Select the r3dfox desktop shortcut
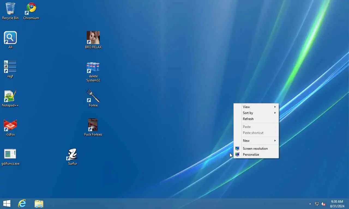Screen dimensions: 349x209 [x=10, y=127]
